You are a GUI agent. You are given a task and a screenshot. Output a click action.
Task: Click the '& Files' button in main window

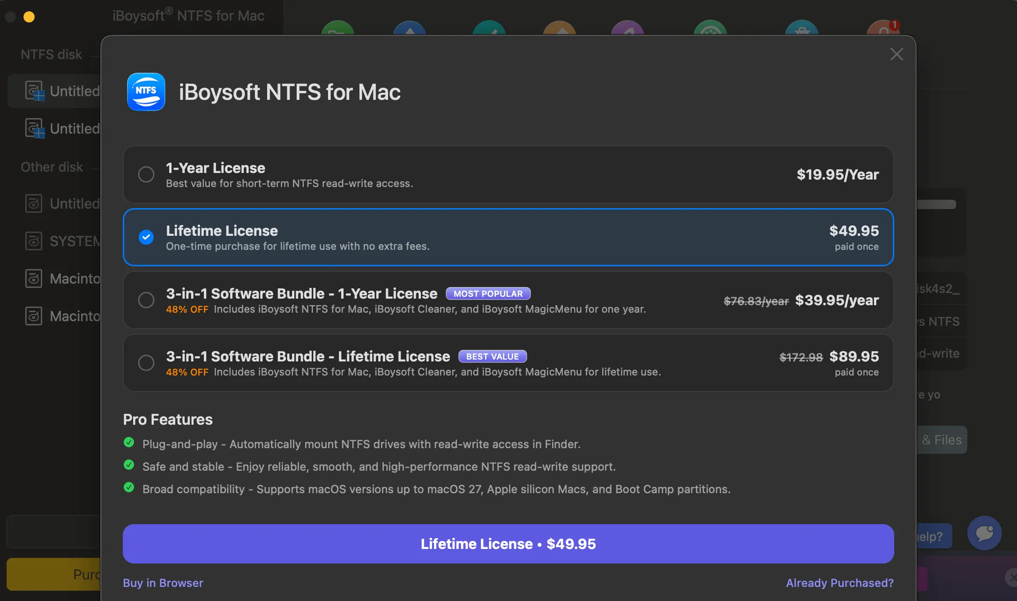(942, 440)
